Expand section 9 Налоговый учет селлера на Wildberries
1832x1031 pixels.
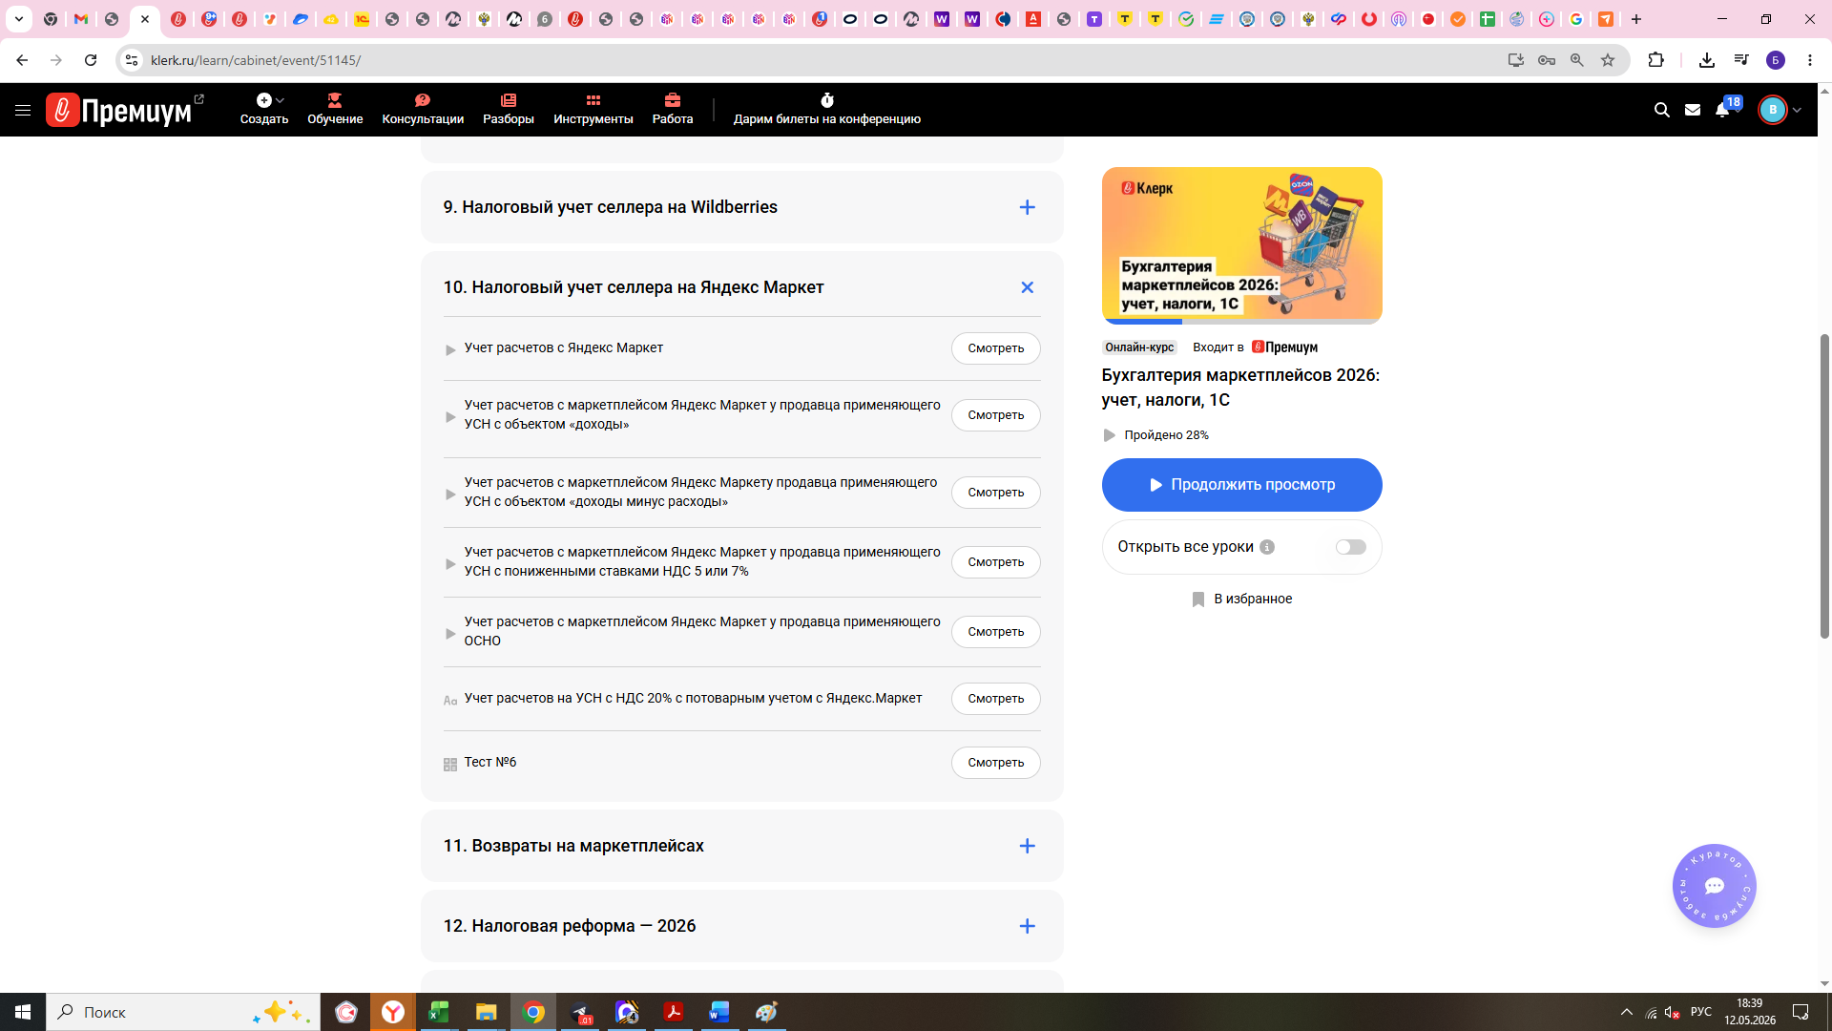tap(1027, 207)
